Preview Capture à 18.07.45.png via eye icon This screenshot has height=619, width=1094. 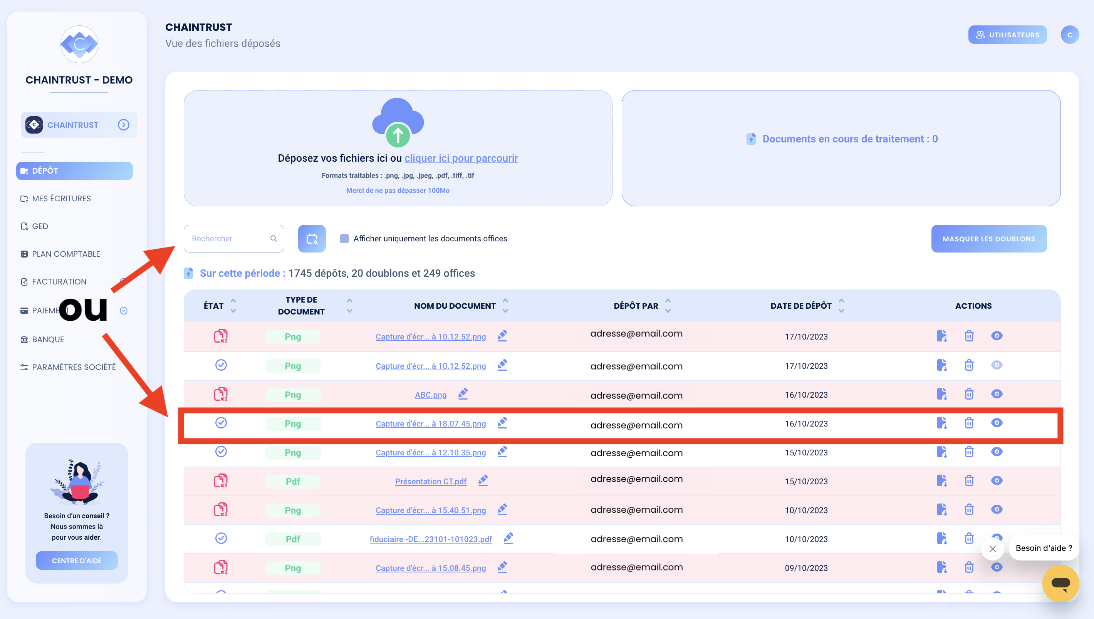click(x=997, y=423)
